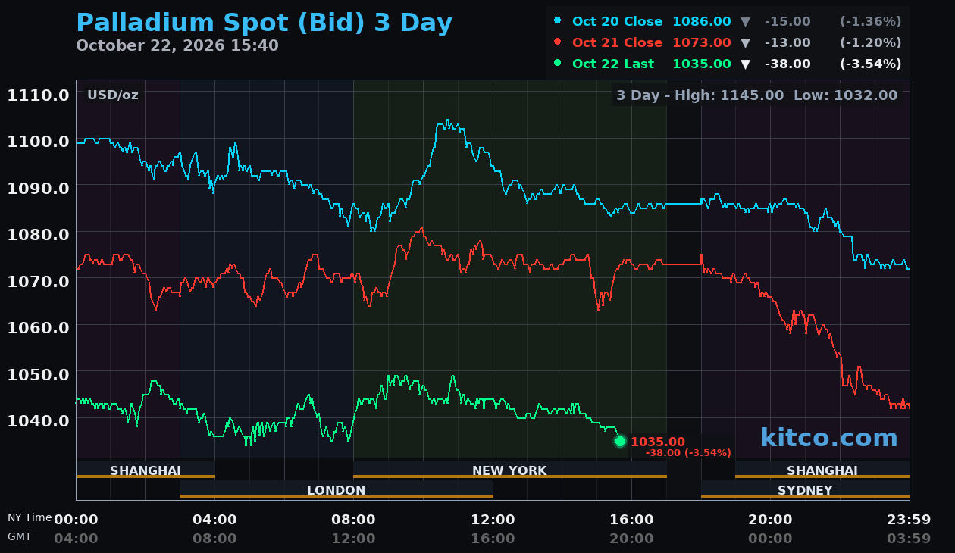This screenshot has height=553, width=955.
Task: Select the Oct 20 Close label
Action: (x=617, y=21)
